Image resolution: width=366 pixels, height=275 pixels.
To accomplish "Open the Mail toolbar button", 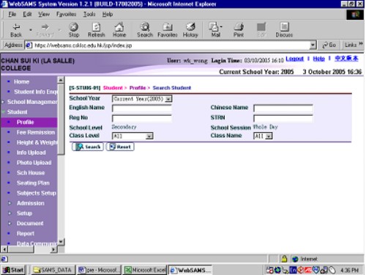I will tap(216, 30).
